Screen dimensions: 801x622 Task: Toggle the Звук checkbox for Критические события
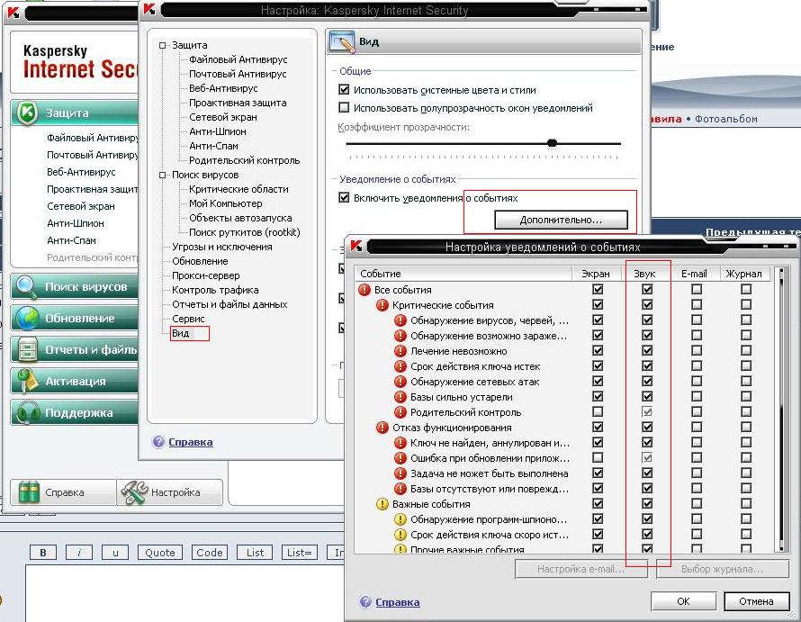[647, 304]
